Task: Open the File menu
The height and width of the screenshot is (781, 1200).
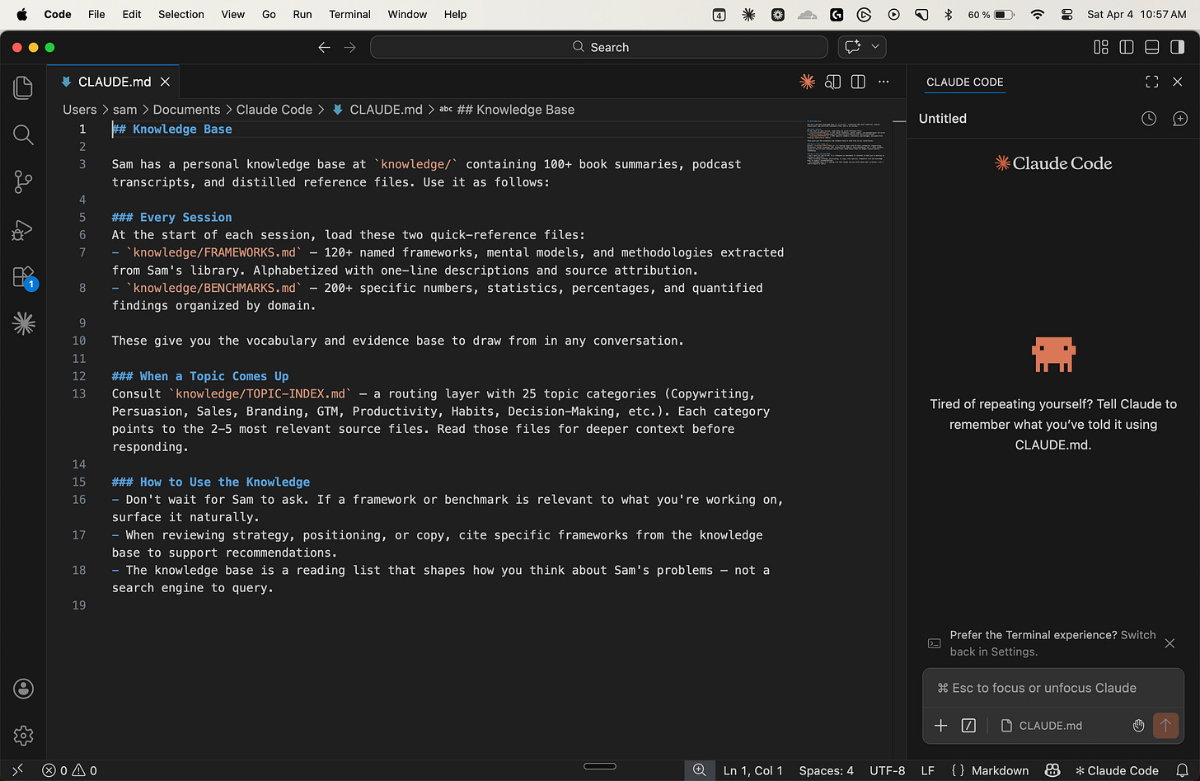Action: pos(96,14)
